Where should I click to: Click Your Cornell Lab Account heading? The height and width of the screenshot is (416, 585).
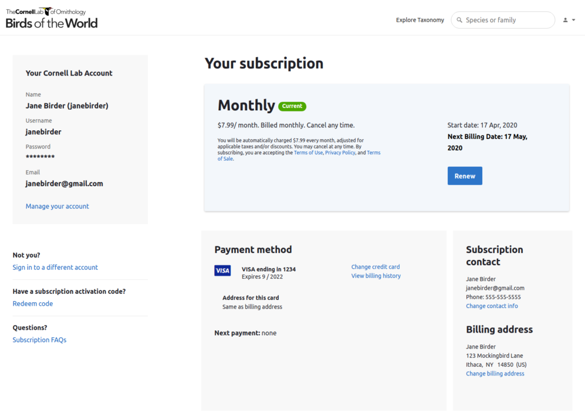(x=69, y=74)
